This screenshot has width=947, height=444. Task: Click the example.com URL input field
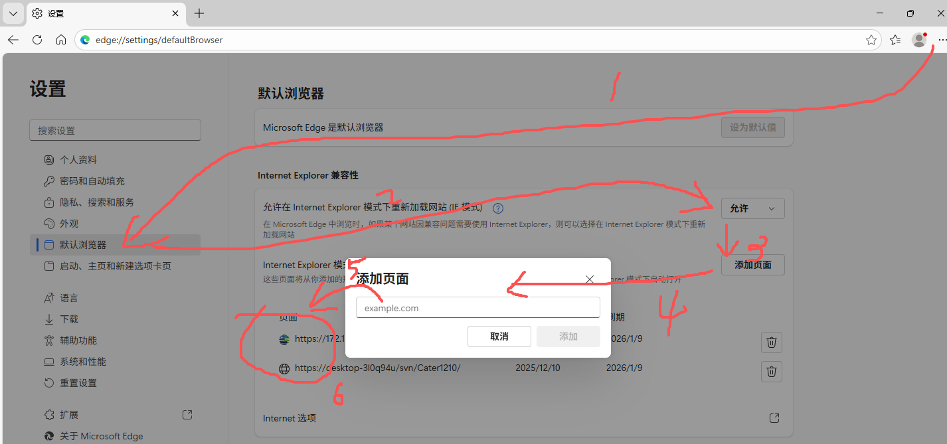coord(478,307)
